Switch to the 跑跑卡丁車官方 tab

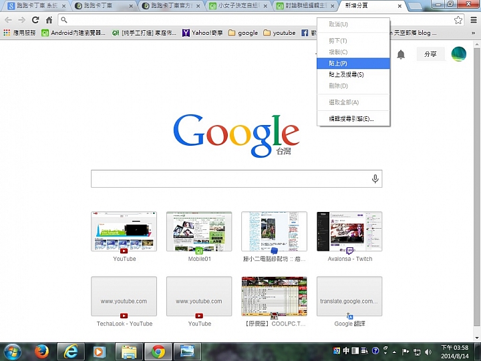pos(171,6)
